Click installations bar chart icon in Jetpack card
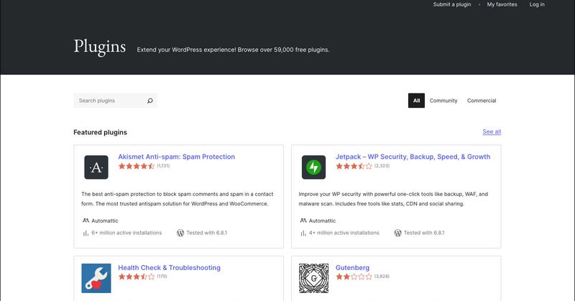 303,233
